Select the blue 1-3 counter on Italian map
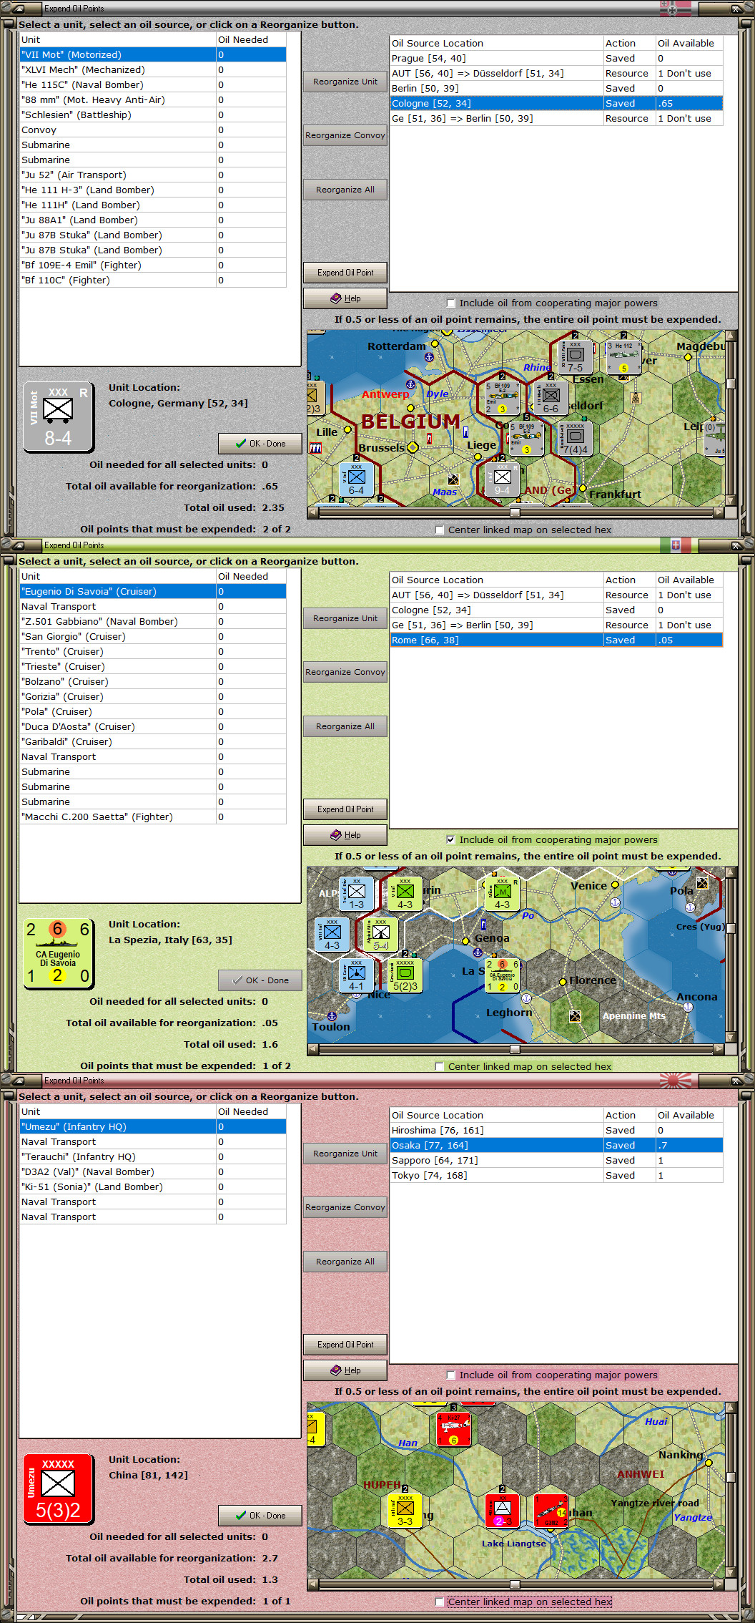This screenshot has width=755, height=1623. pos(356,893)
